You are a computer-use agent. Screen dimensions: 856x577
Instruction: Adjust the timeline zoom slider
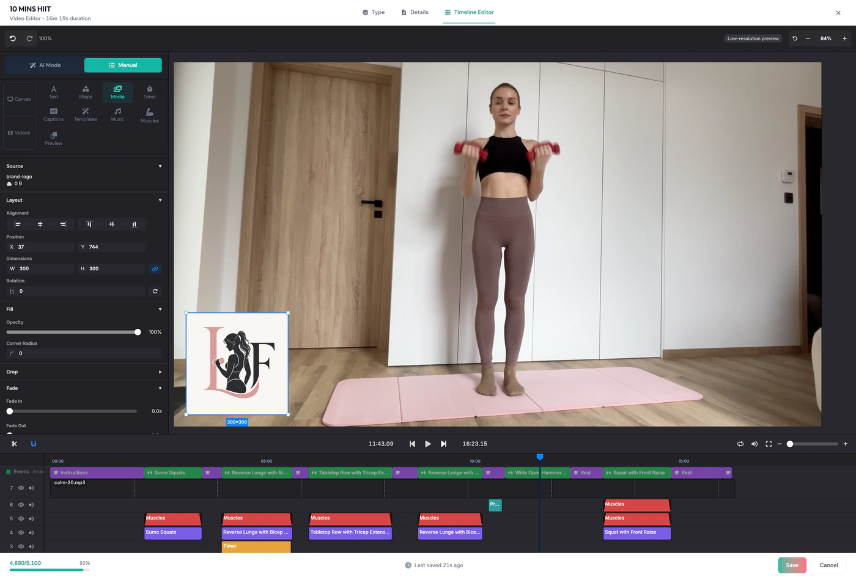813,444
